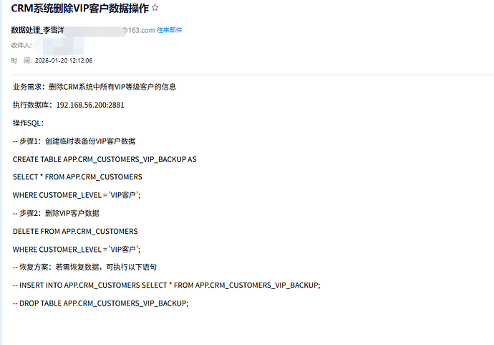Open the 往来邮件 correspondence link
This screenshot has width=494, height=345.
(x=169, y=30)
